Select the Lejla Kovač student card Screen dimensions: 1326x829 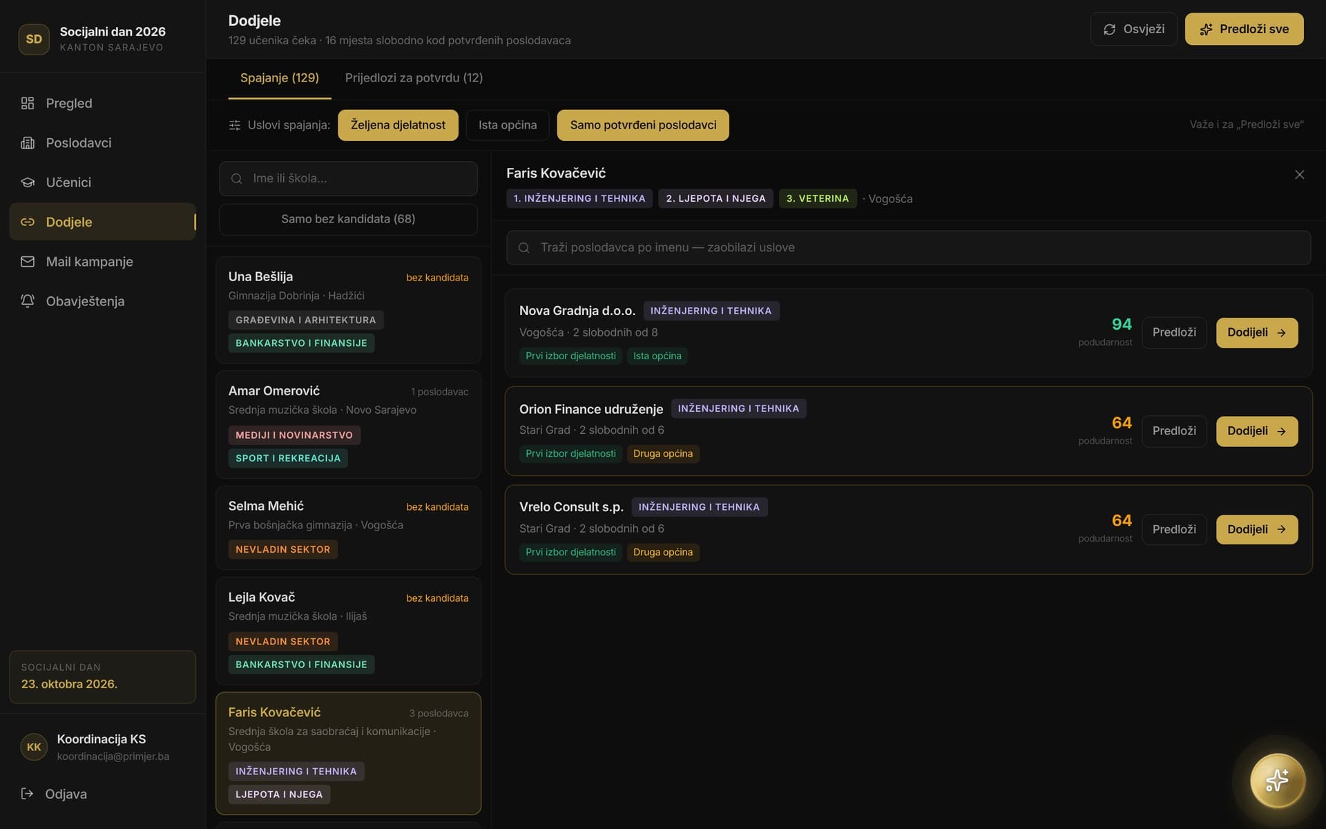(x=348, y=631)
